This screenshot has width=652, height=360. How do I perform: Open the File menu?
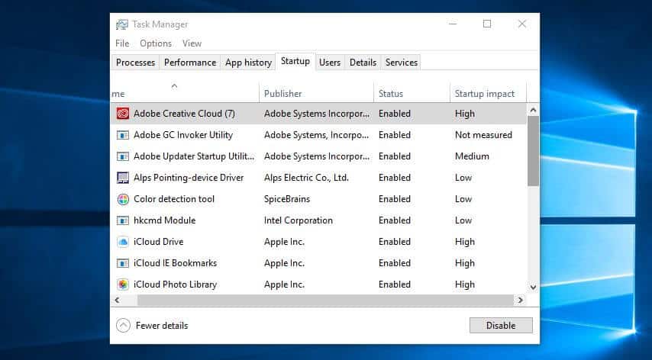click(x=122, y=43)
